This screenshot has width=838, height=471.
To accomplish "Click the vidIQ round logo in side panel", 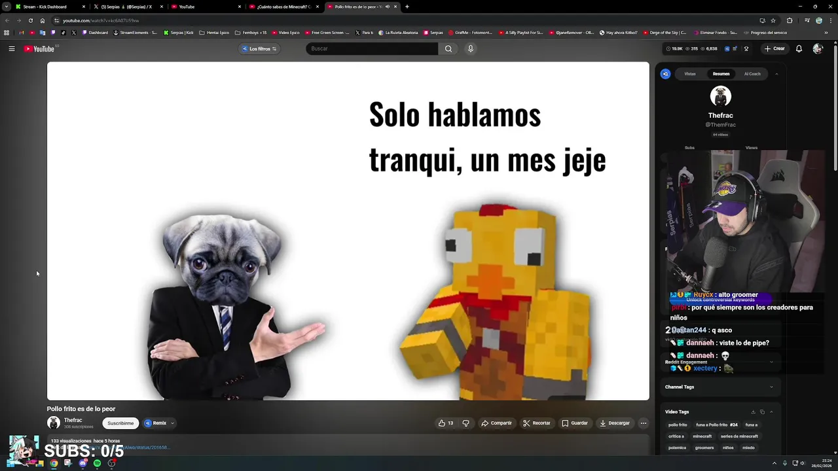I will coord(666,74).
